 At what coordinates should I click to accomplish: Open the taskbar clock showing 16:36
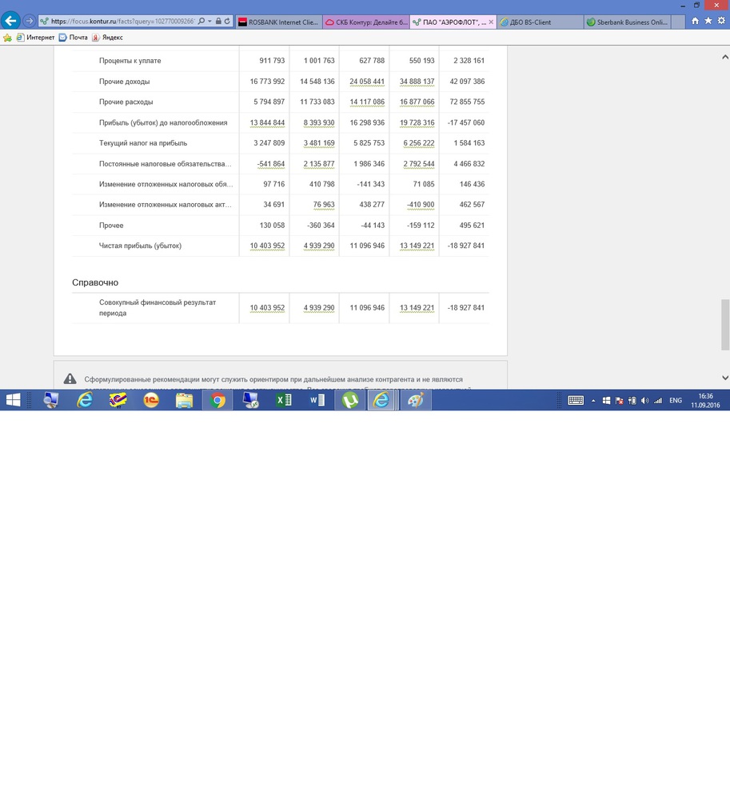tap(705, 401)
